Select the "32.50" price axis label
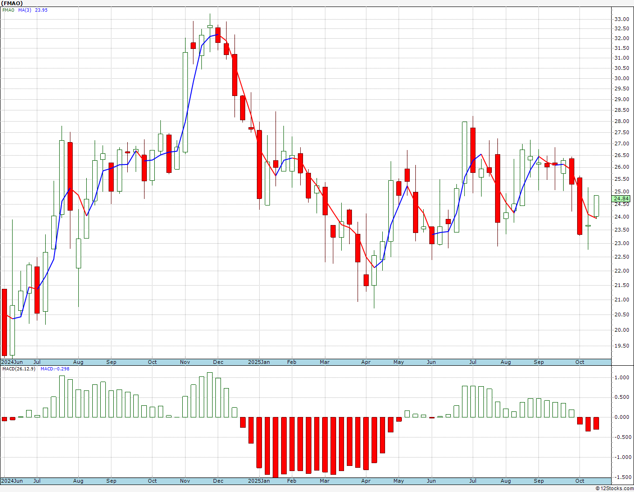The image size is (634, 492). pos(621,28)
